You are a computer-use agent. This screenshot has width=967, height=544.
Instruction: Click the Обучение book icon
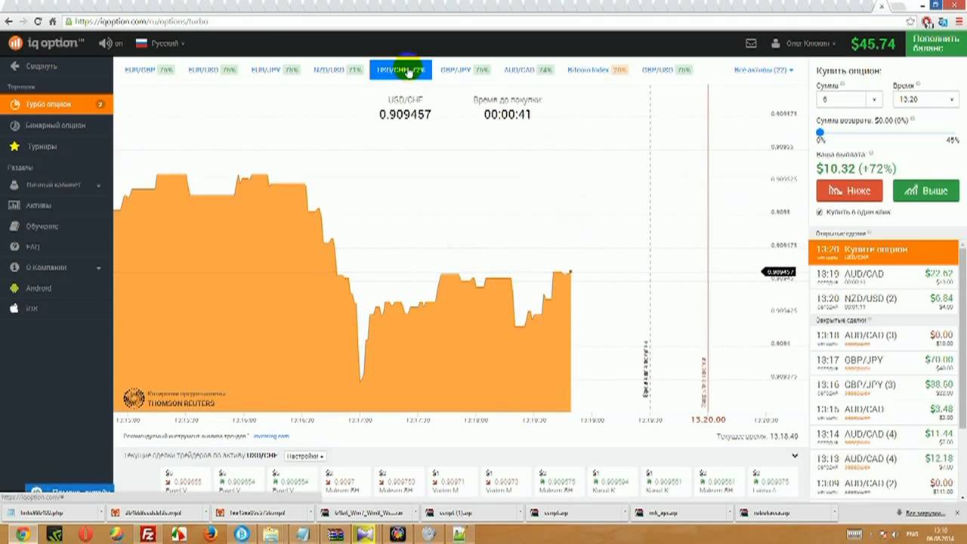click(14, 227)
